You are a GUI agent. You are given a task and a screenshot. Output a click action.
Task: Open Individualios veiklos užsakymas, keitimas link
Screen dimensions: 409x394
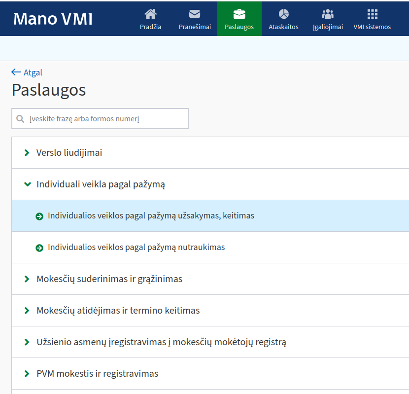click(151, 216)
